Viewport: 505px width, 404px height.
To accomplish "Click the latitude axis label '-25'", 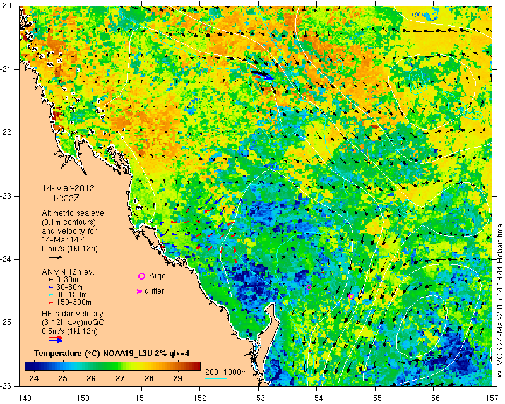I will 6,323.
